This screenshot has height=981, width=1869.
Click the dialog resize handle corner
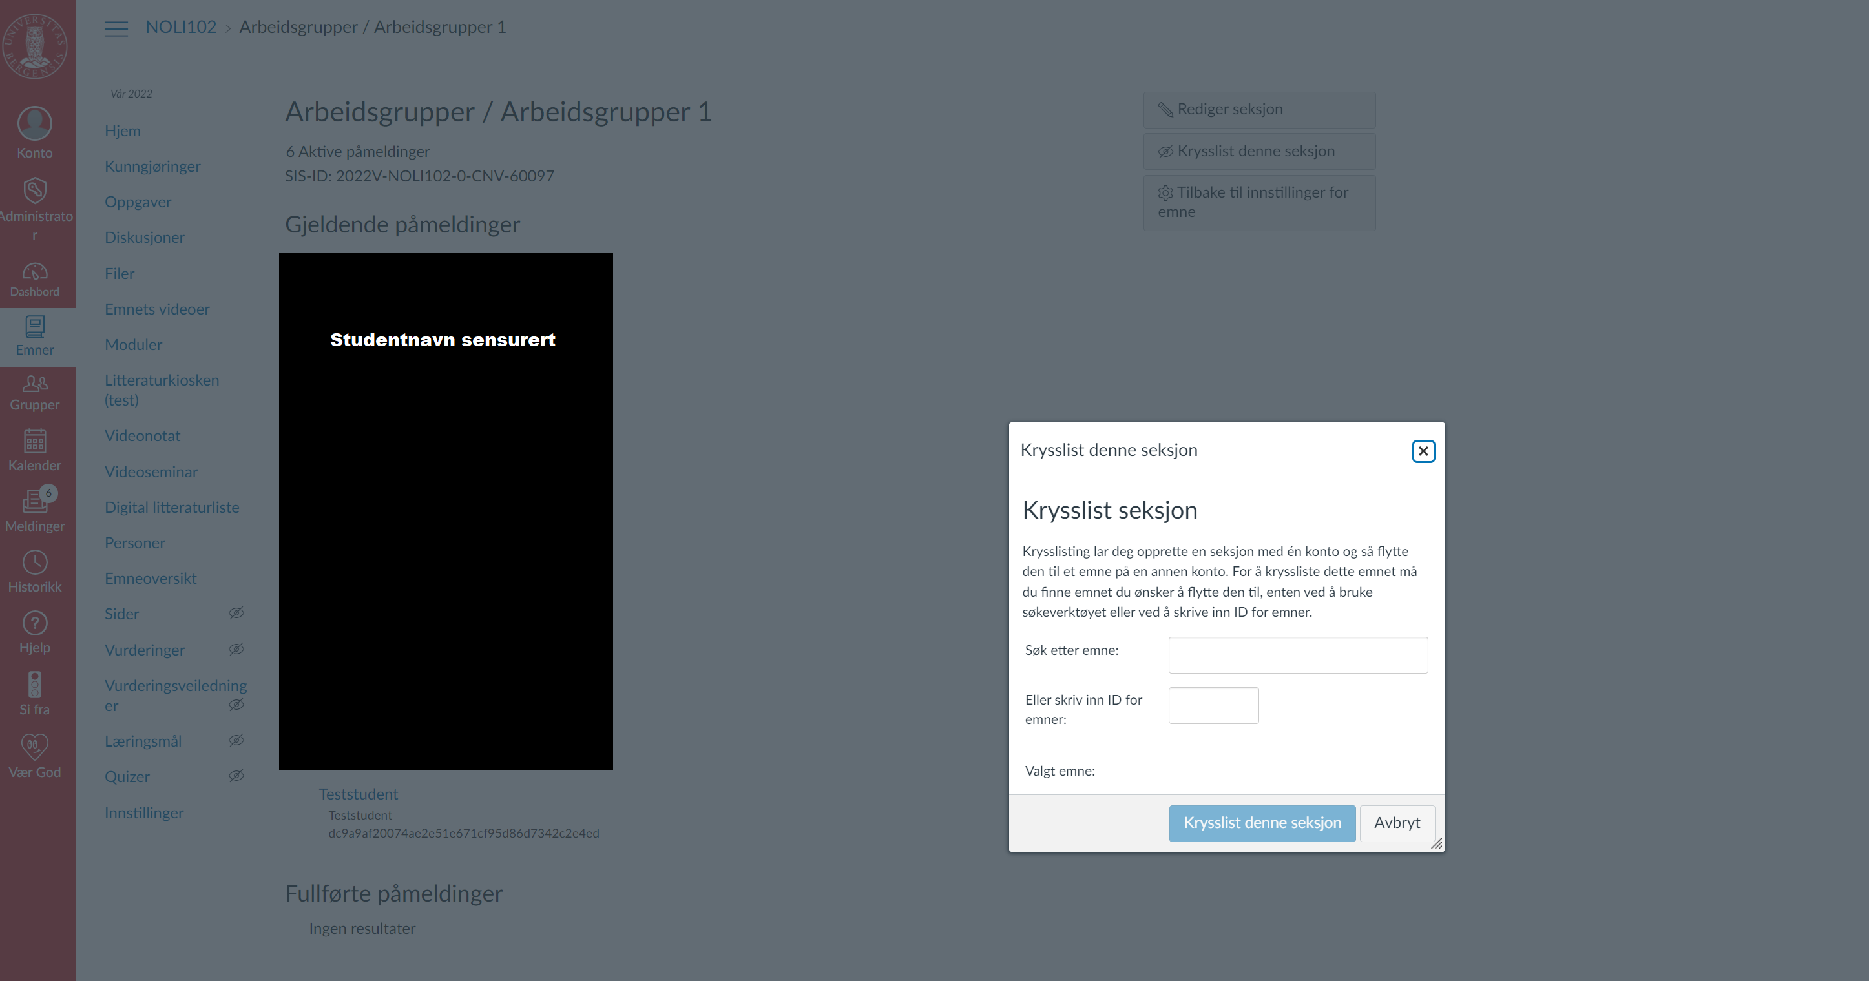point(1437,843)
